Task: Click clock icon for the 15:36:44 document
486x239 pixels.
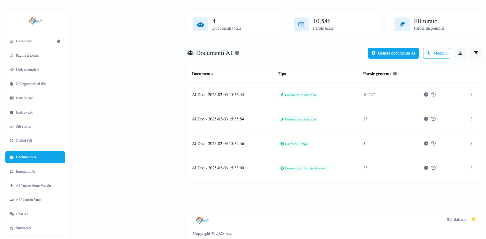Action: click(426, 94)
